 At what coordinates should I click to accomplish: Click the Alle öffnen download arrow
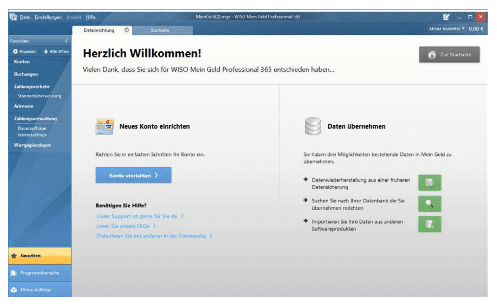[46, 51]
